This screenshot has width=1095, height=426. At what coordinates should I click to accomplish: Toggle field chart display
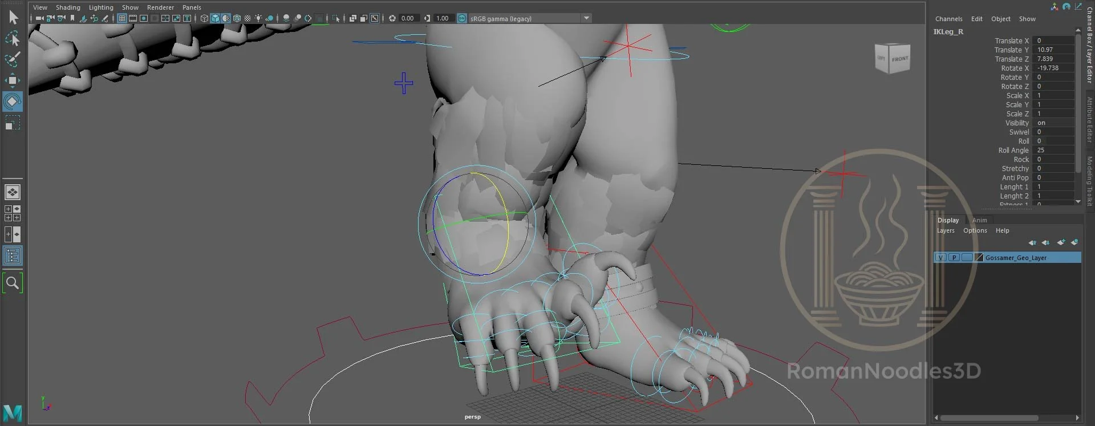[165, 18]
